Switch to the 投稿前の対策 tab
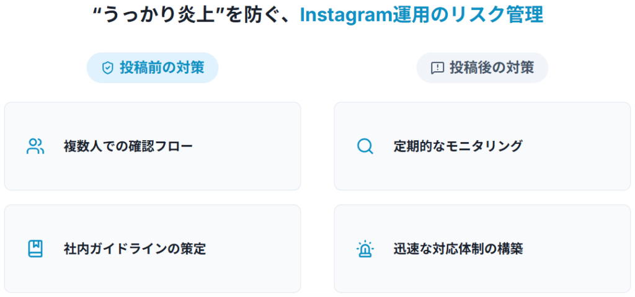This screenshot has height=297, width=635. click(x=153, y=68)
